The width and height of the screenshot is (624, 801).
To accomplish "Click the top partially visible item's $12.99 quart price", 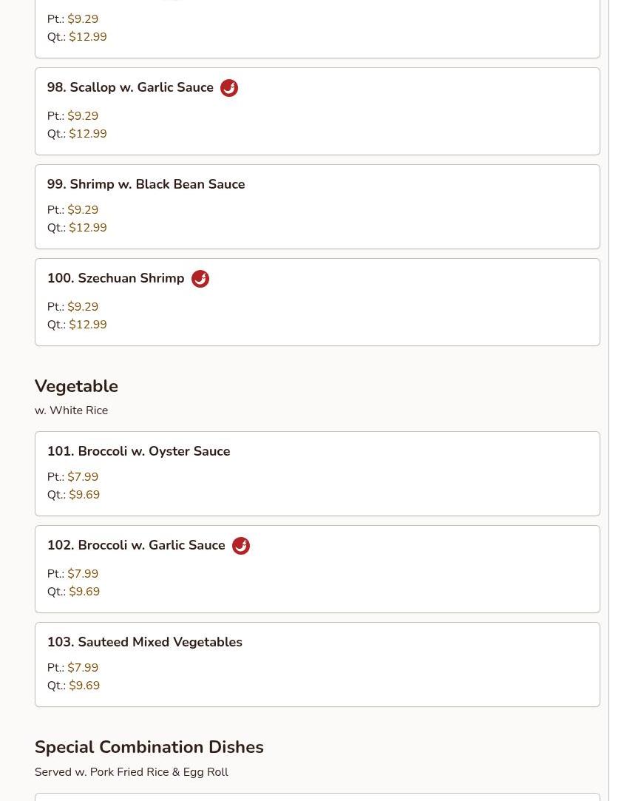I will 87,37.
